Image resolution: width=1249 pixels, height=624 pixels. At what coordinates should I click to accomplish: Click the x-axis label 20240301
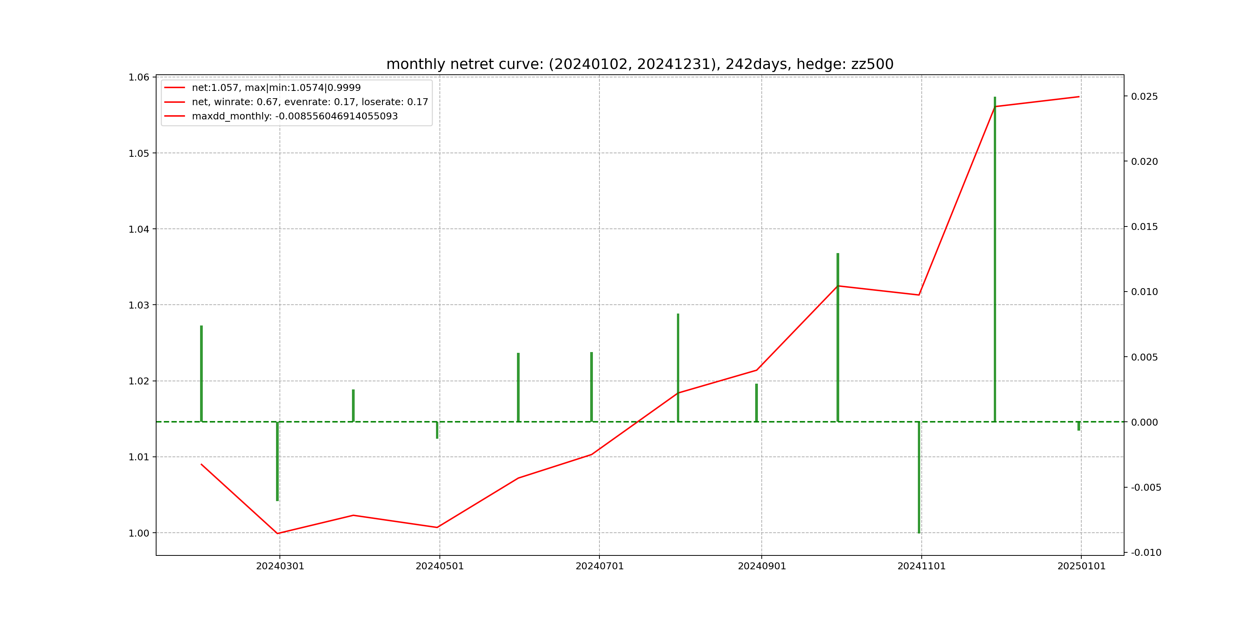280,566
